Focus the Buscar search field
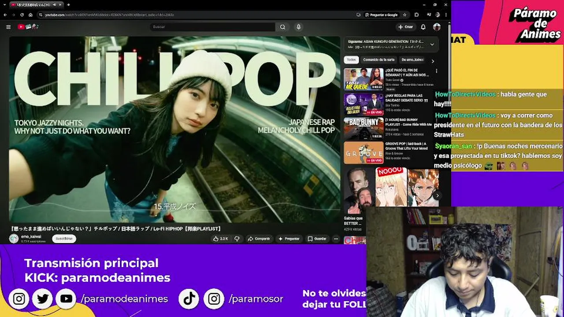564x317 pixels. 212,27
